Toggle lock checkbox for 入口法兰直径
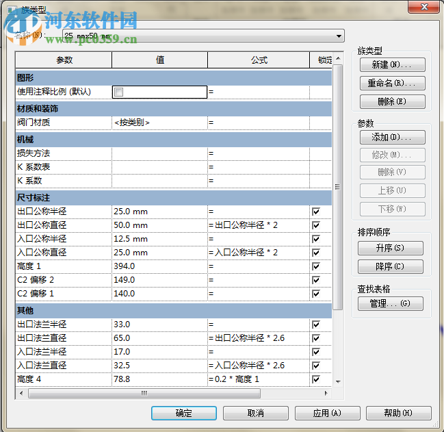Viewport: 444px width, 432px height. [316, 366]
